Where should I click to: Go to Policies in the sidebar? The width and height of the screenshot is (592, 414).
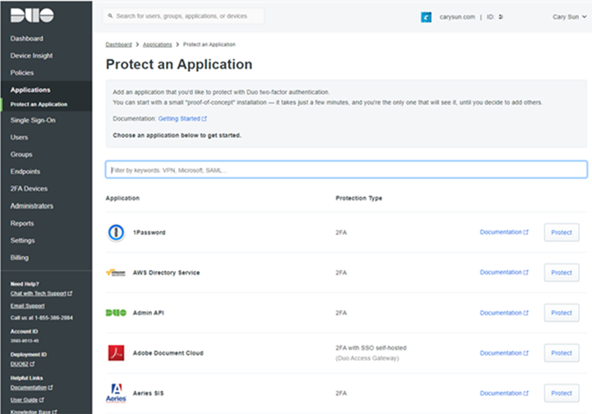pos(22,72)
